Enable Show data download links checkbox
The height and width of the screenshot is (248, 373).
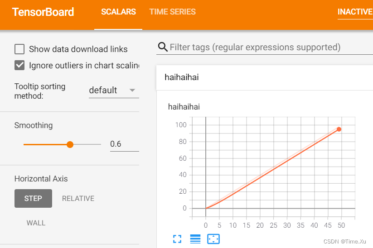pos(19,49)
